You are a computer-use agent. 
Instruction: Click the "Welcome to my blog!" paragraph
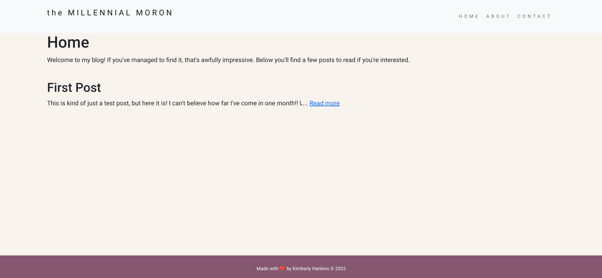pyautogui.click(x=228, y=60)
